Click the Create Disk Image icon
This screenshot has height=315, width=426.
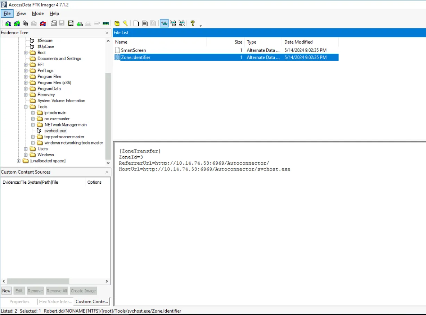[53, 24]
